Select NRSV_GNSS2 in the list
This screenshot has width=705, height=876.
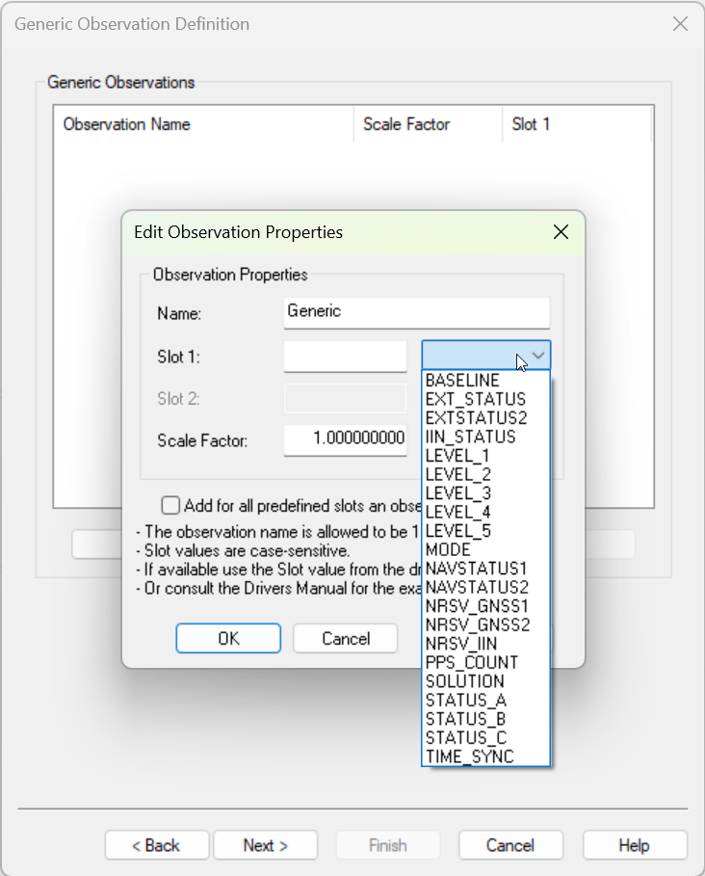point(485,625)
